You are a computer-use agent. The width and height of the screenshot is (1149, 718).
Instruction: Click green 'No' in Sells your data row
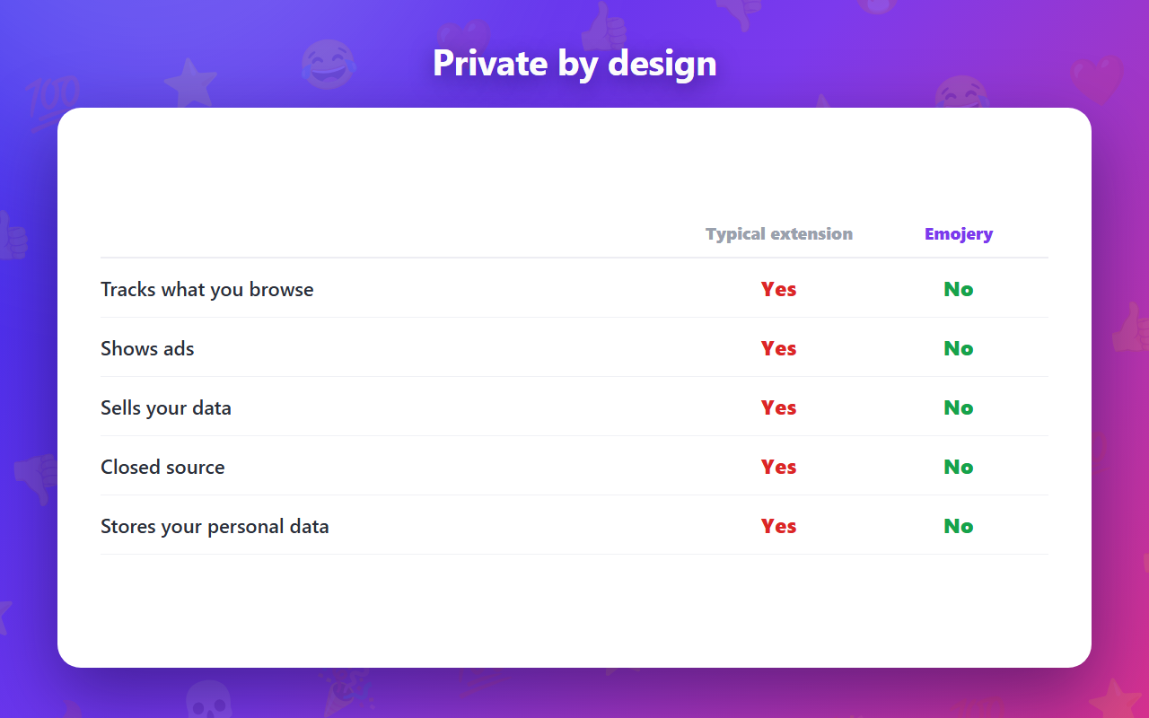click(x=959, y=407)
